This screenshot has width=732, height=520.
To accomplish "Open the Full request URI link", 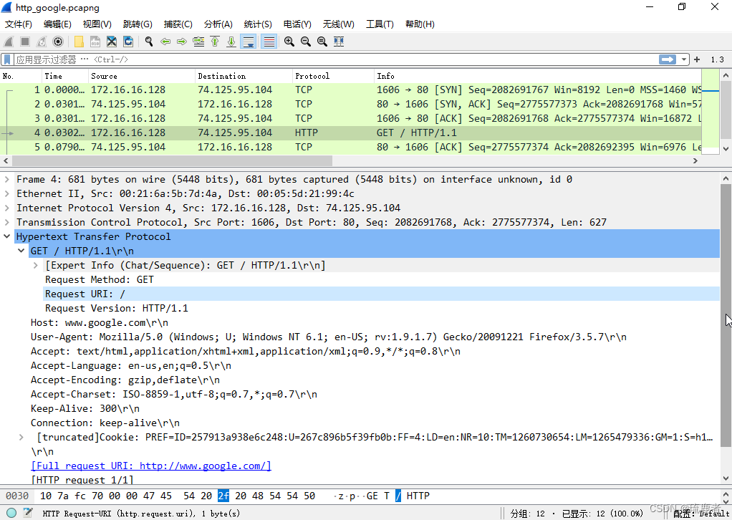I will 151,466.
